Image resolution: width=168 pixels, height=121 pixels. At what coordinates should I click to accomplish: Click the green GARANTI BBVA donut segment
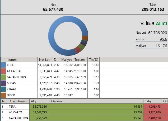point(82,47)
